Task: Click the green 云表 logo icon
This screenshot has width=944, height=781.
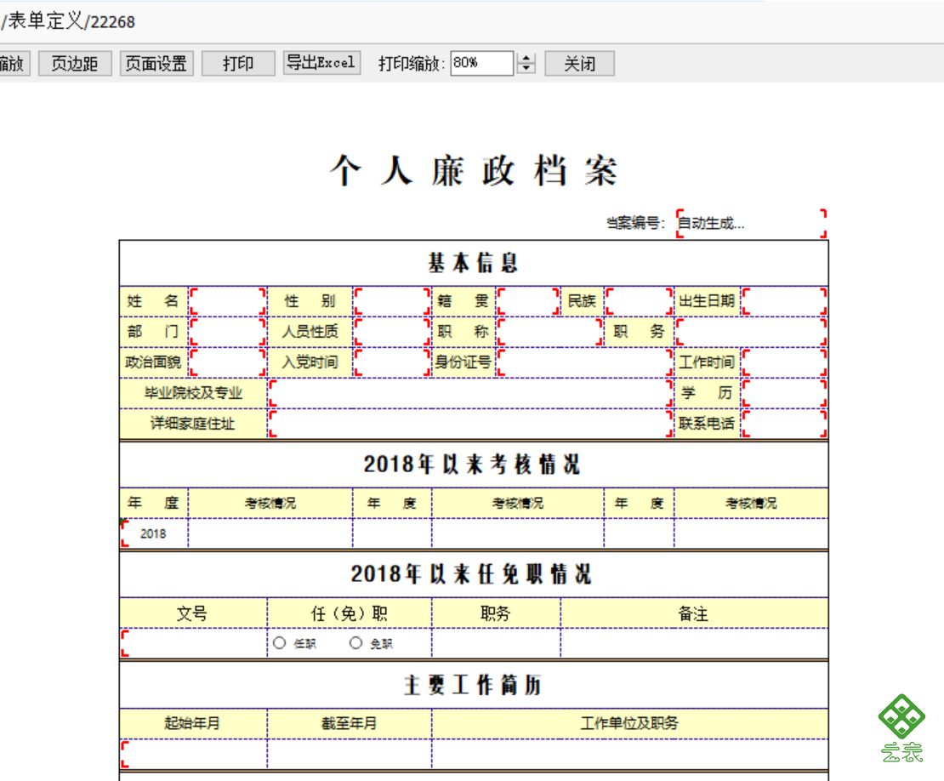Action: [x=901, y=727]
